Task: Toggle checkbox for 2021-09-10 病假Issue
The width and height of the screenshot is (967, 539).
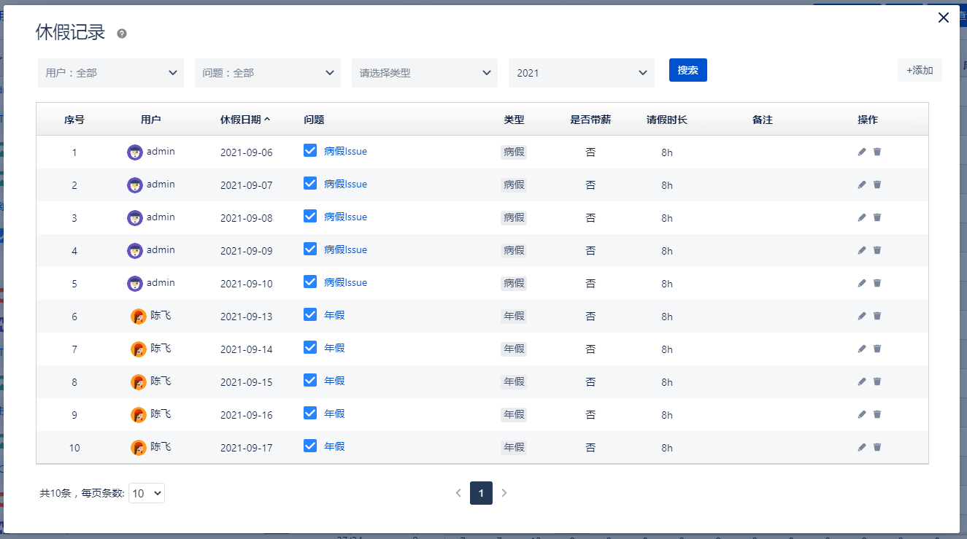Action: (x=310, y=282)
